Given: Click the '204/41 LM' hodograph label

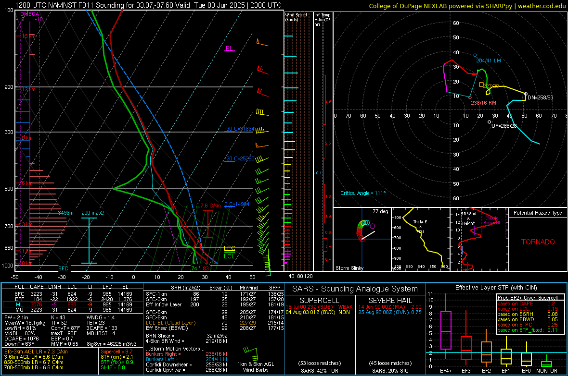Looking at the screenshot, I should tap(488, 61).
